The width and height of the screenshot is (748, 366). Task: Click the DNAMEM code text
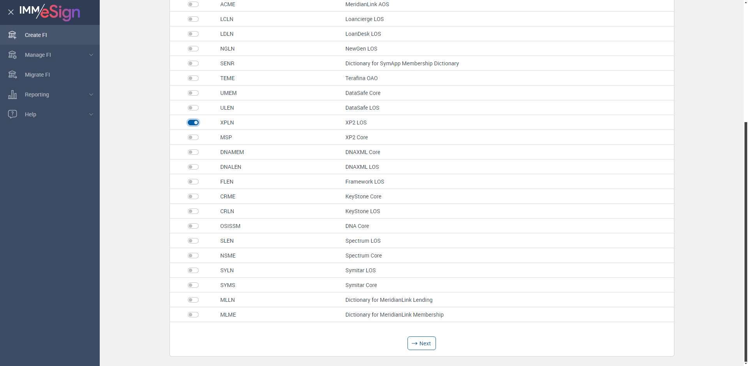232,152
